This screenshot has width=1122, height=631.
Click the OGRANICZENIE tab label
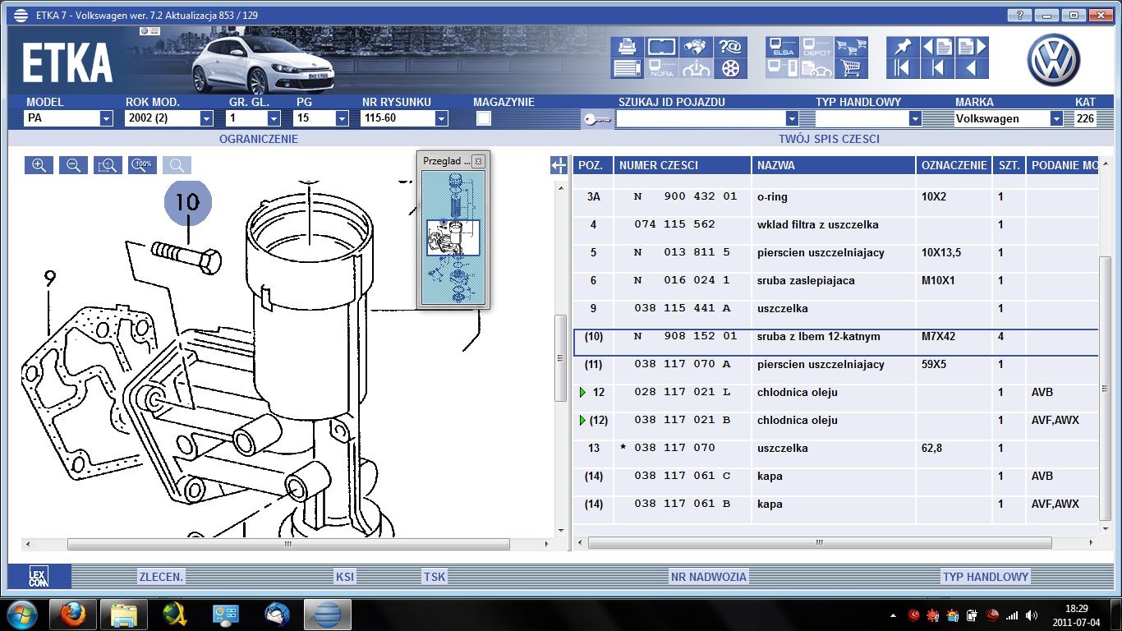pos(259,139)
